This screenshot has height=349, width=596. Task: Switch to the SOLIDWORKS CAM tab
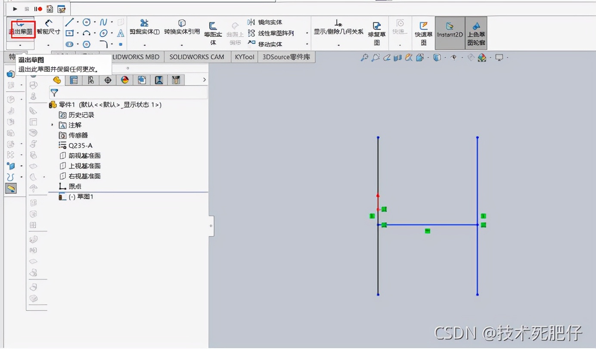pos(196,56)
